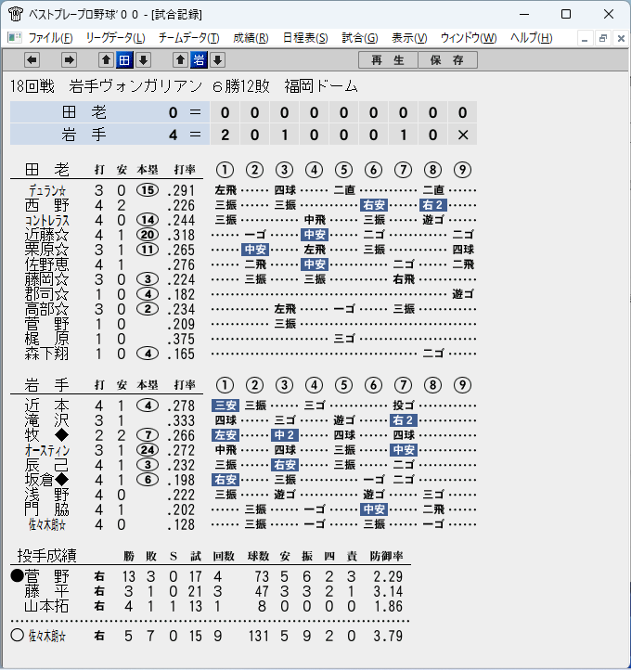This screenshot has height=670, width=631.
Task: Click the document icon left of ファイル
Action: click(x=15, y=38)
